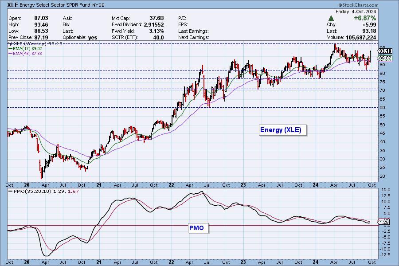Select the Prev Close value 87.19

41,37
